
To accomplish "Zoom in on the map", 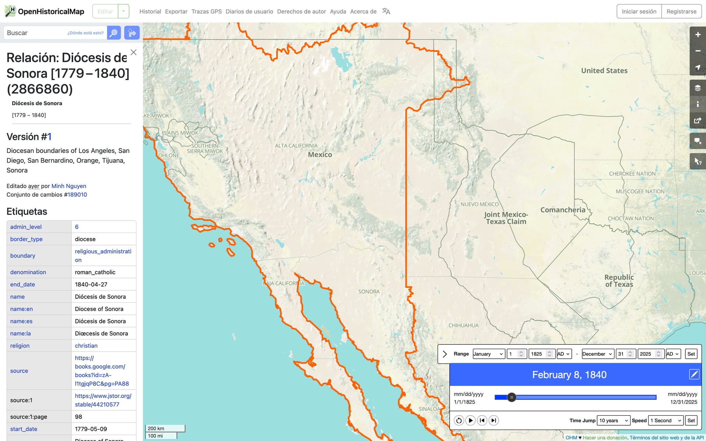I will click(697, 35).
